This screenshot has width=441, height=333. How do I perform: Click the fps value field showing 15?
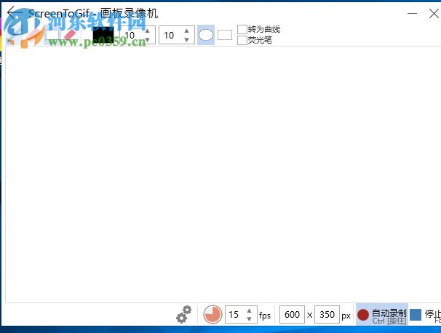241,314
